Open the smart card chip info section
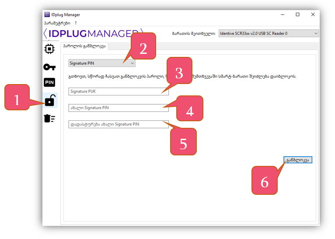This screenshot has width=335, height=239. coord(49,48)
